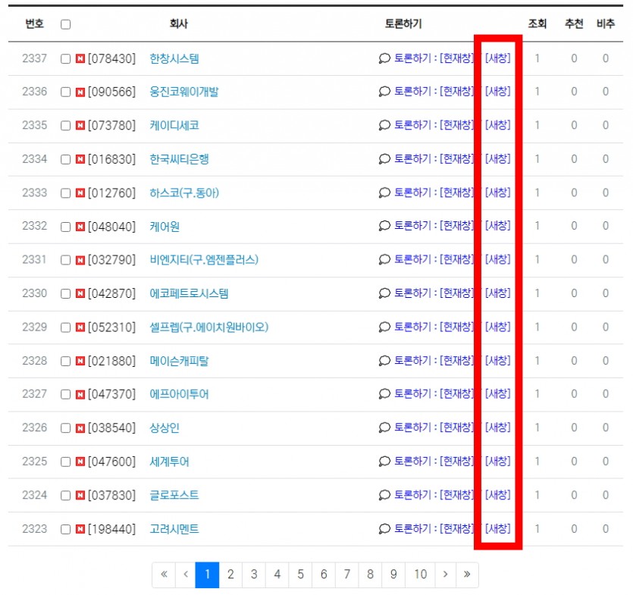Open 세계투어 discussion in new window [새창]
Viewport: 633px width, 595px height.
(498, 461)
